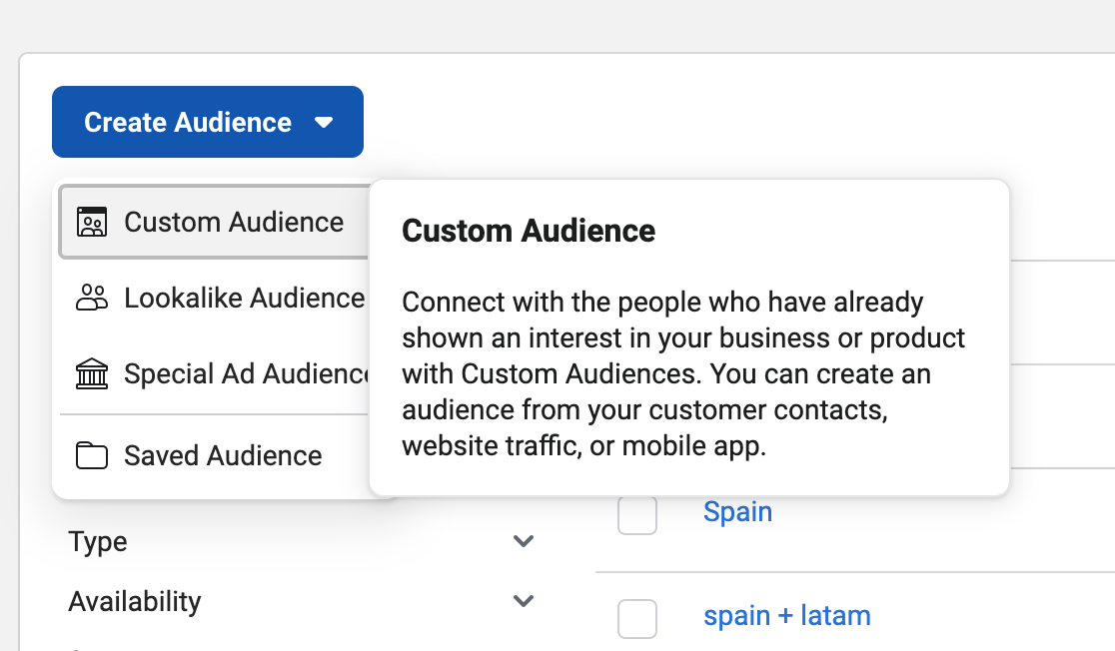Expand the Type filter chevron
This screenshot has height=651, width=1115.
tap(524, 542)
